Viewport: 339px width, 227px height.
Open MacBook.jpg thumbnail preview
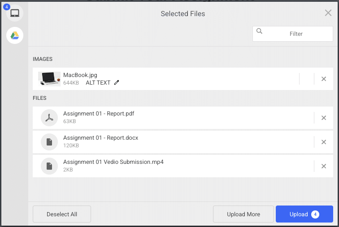[x=49, y=79]
